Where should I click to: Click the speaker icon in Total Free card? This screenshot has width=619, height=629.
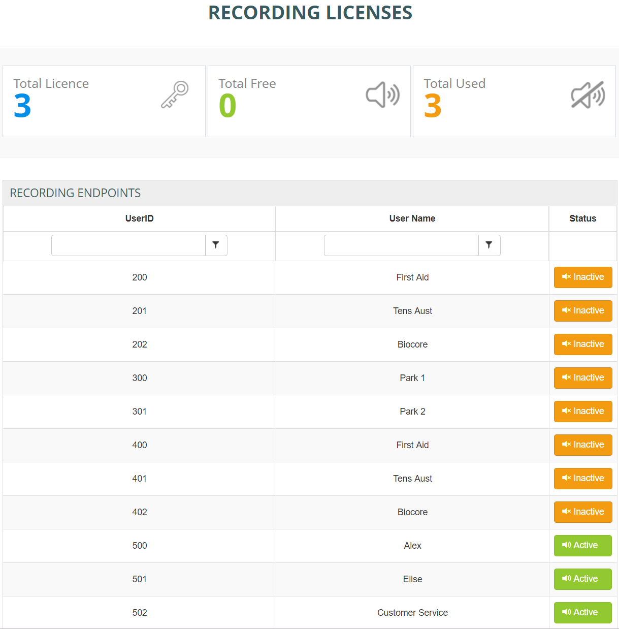(x=382, y=95)
